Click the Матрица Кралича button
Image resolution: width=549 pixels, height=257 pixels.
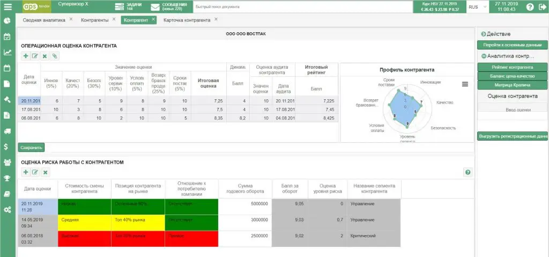point(512,85)
